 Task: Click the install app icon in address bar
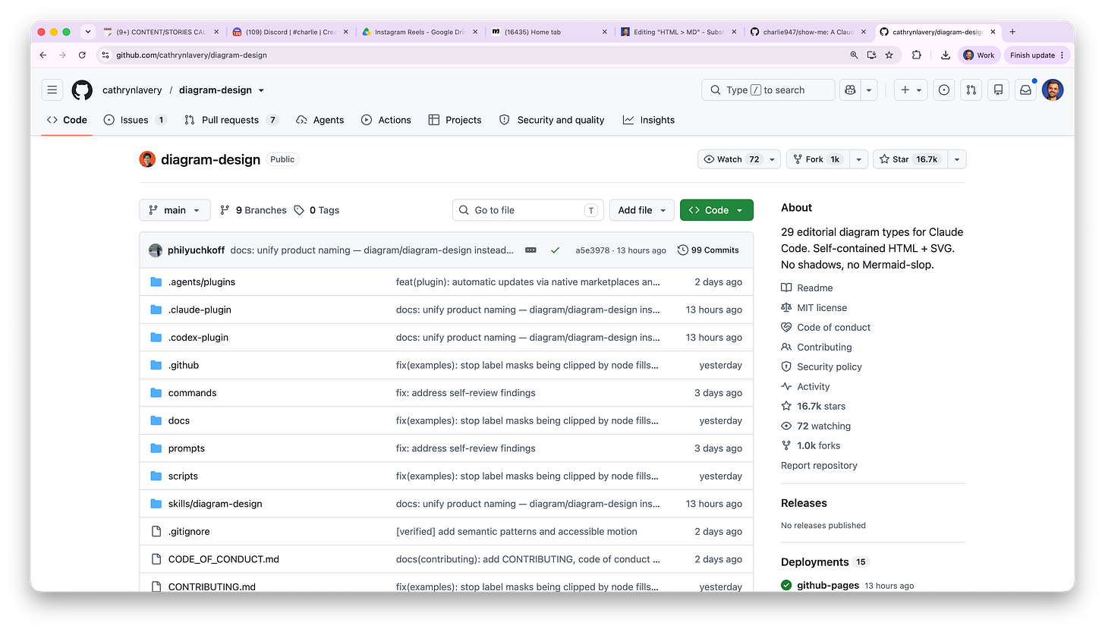[872, 55]
